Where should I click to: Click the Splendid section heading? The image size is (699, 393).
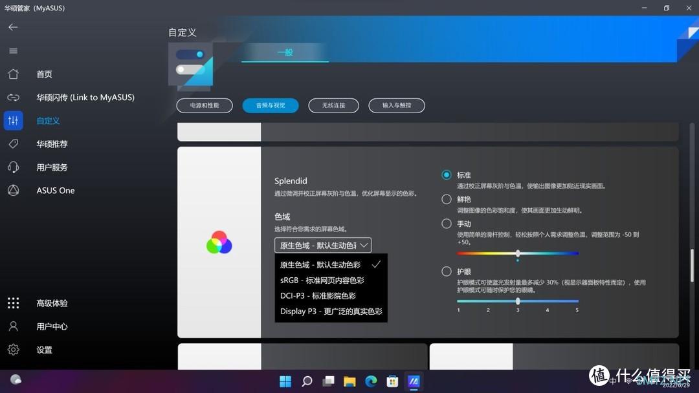click(x=291, y=181)
